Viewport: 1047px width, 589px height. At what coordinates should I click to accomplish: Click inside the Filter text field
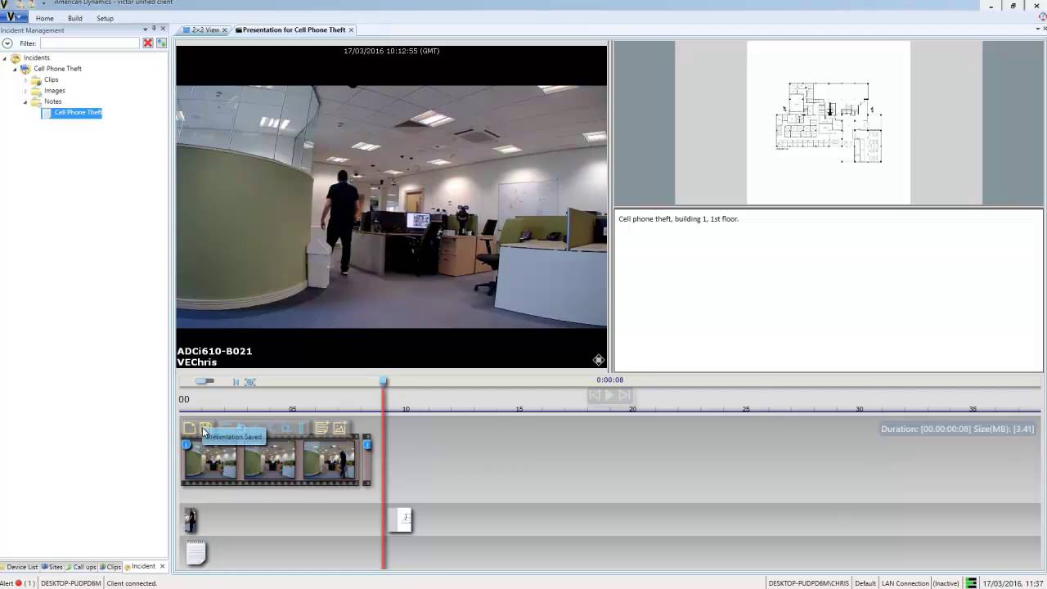(x=90, y=43)
